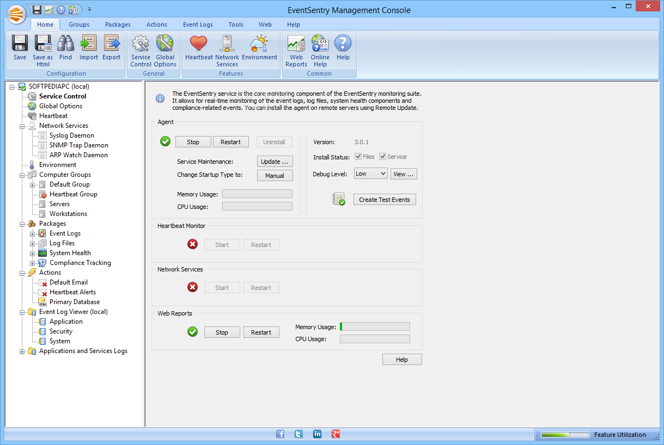Collapse the SOFTPEDIAPC (local) root node

tap(12, 86)
